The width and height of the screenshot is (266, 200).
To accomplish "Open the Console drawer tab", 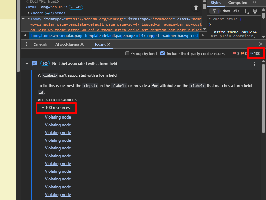I will coord(41,44).
